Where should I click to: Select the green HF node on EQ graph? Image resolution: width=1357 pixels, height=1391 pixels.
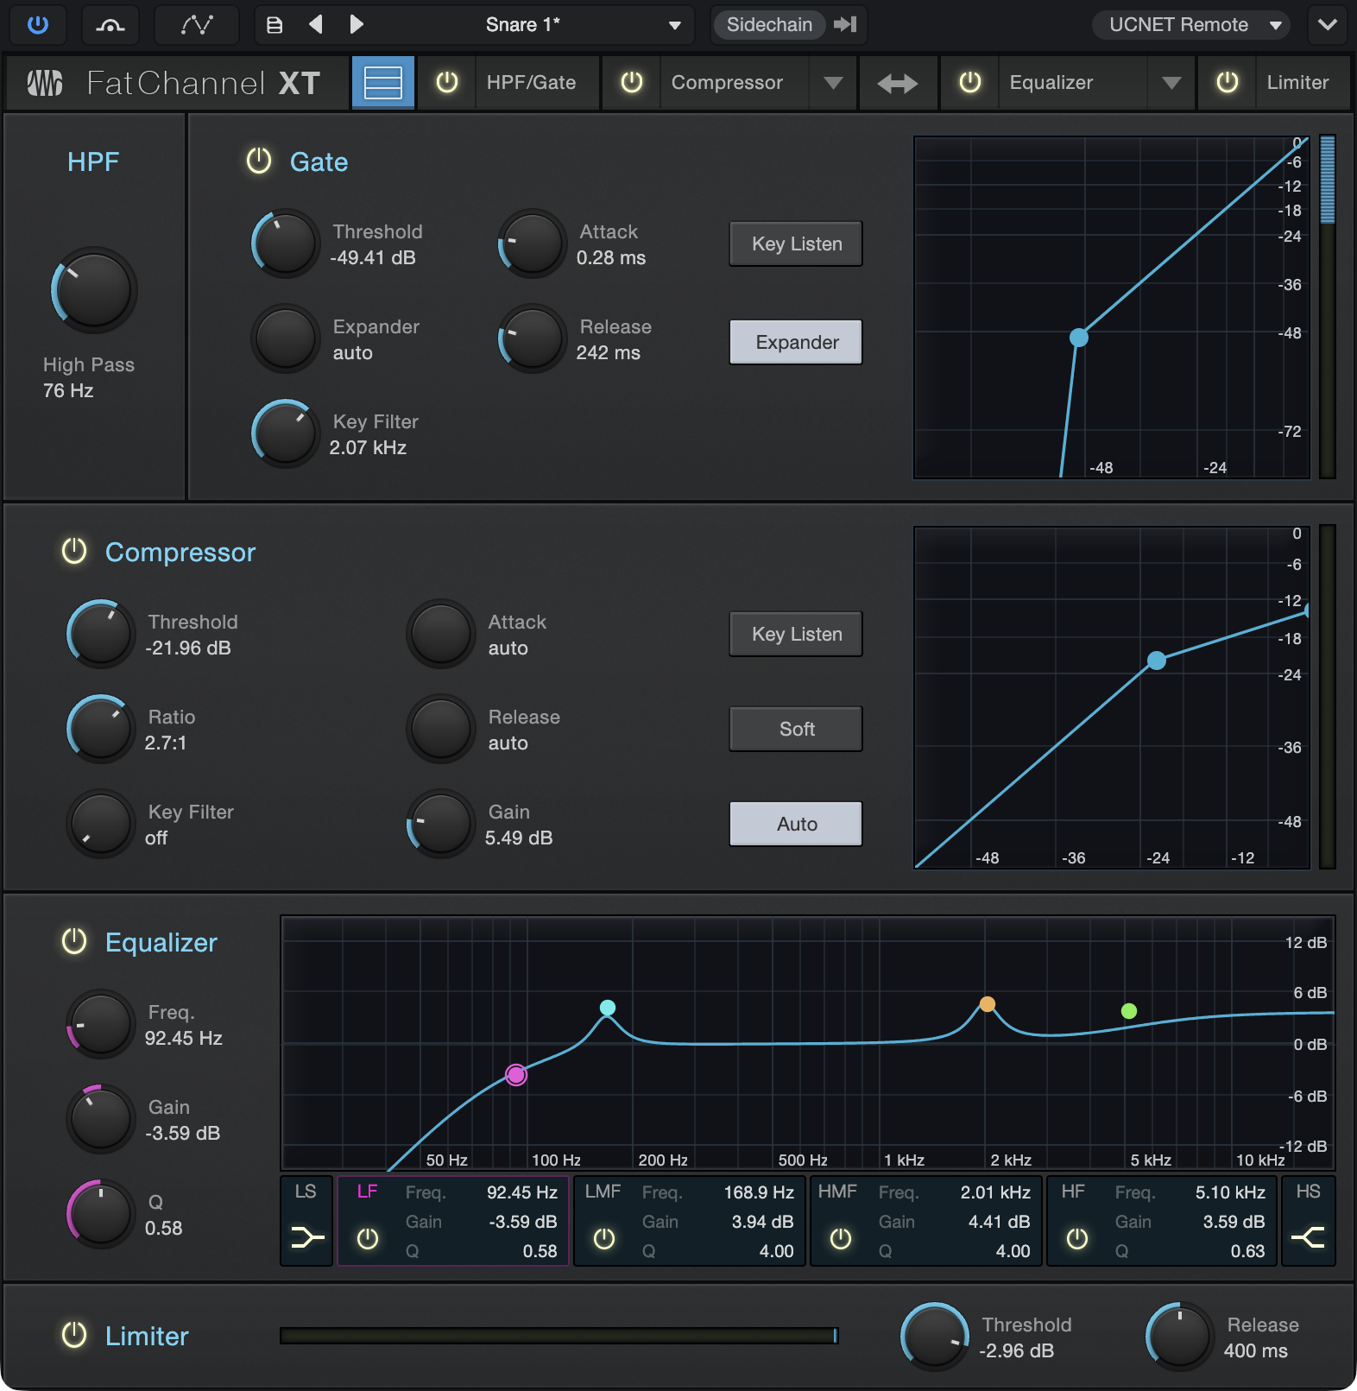pos(1128,1010)
